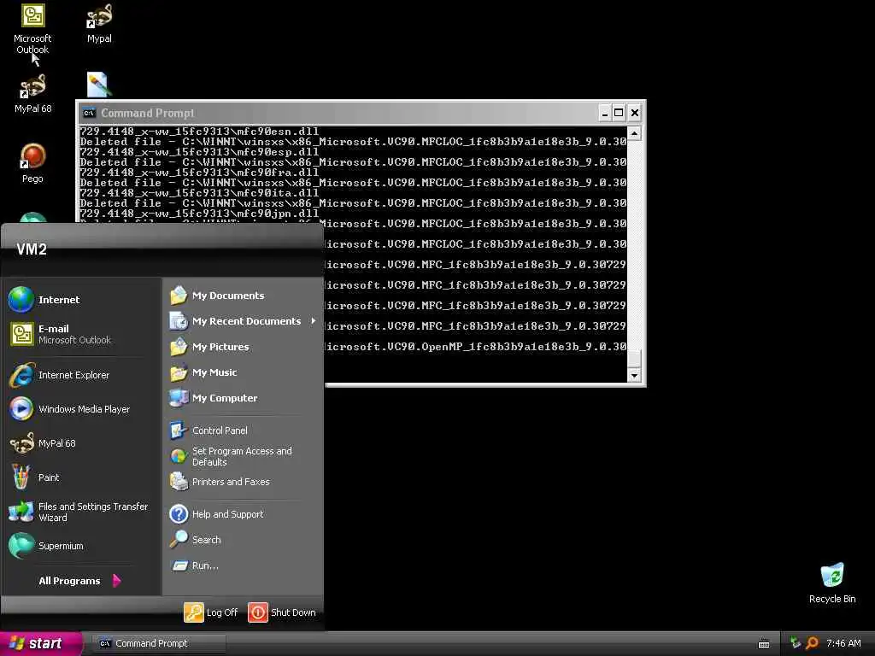Click the Start button
875x656 pixels.
point(40,643)
